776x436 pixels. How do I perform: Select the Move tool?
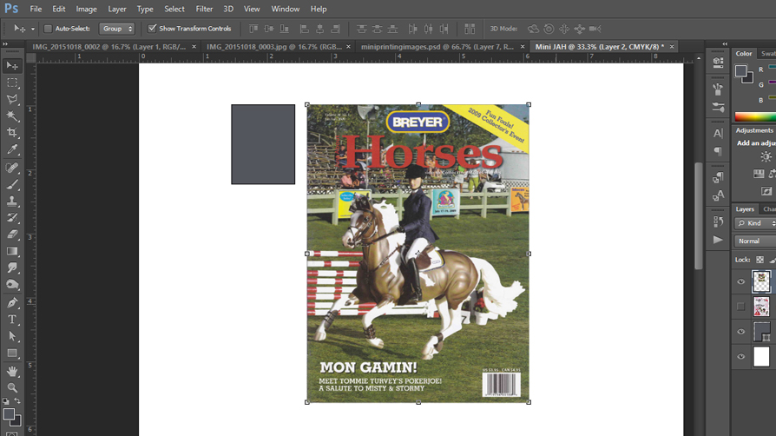12,66
